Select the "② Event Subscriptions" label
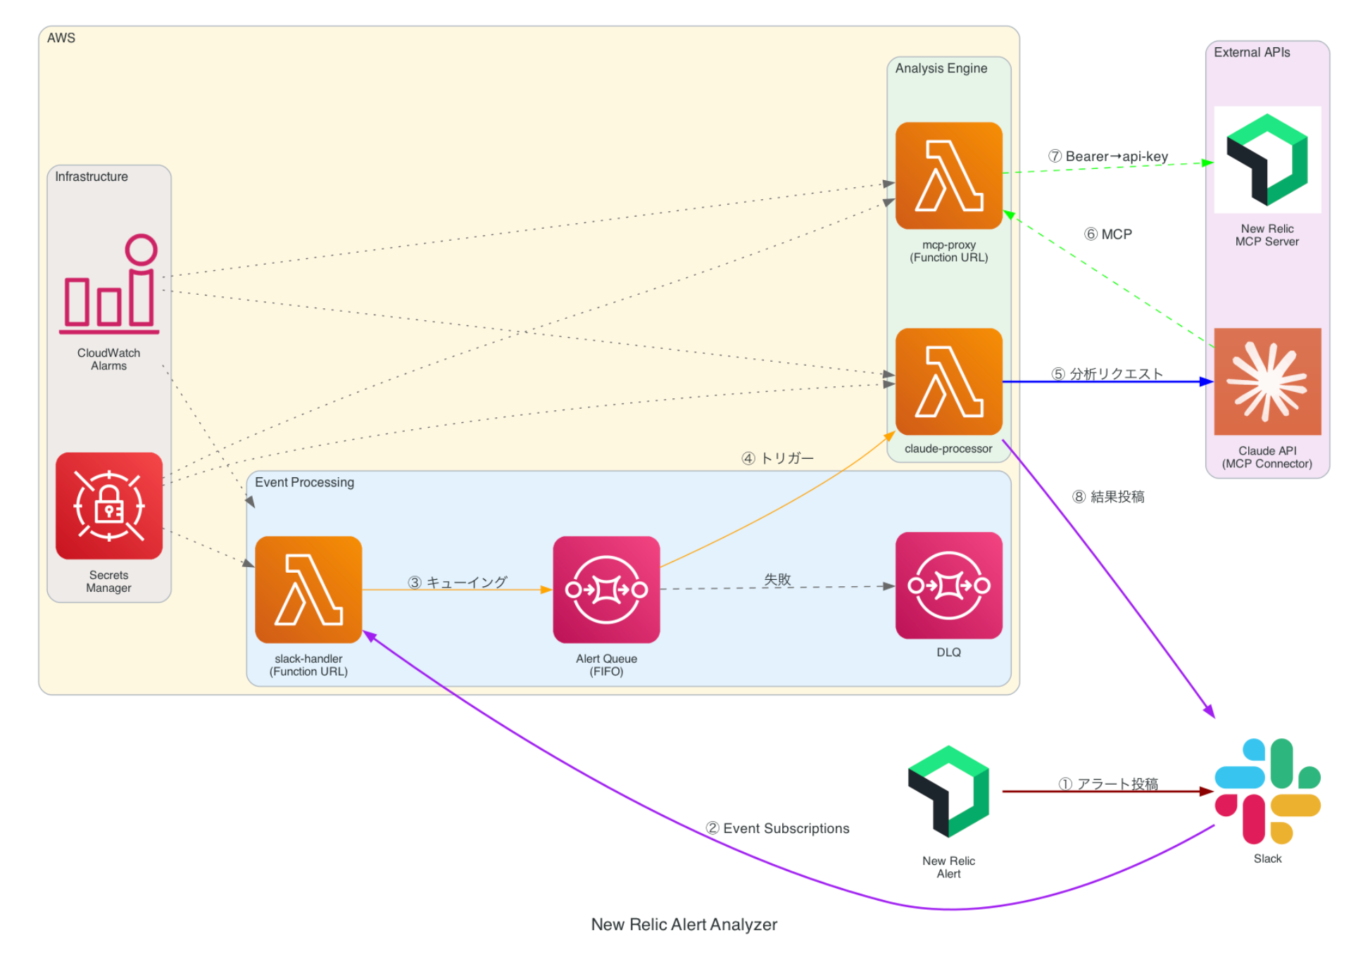1363x957 pixels. pos(777,828)
